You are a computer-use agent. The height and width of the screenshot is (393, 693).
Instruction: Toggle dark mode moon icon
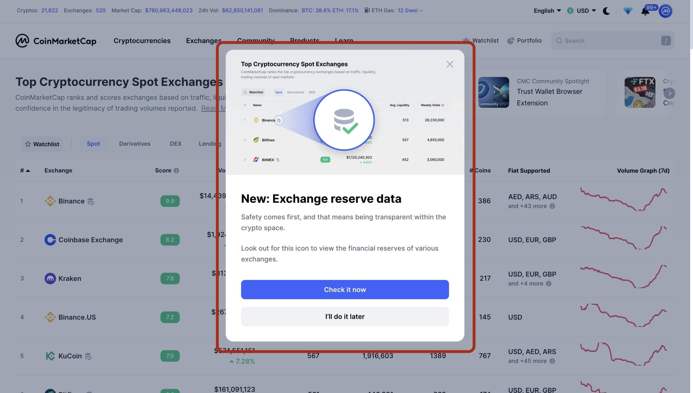[606, 11]
